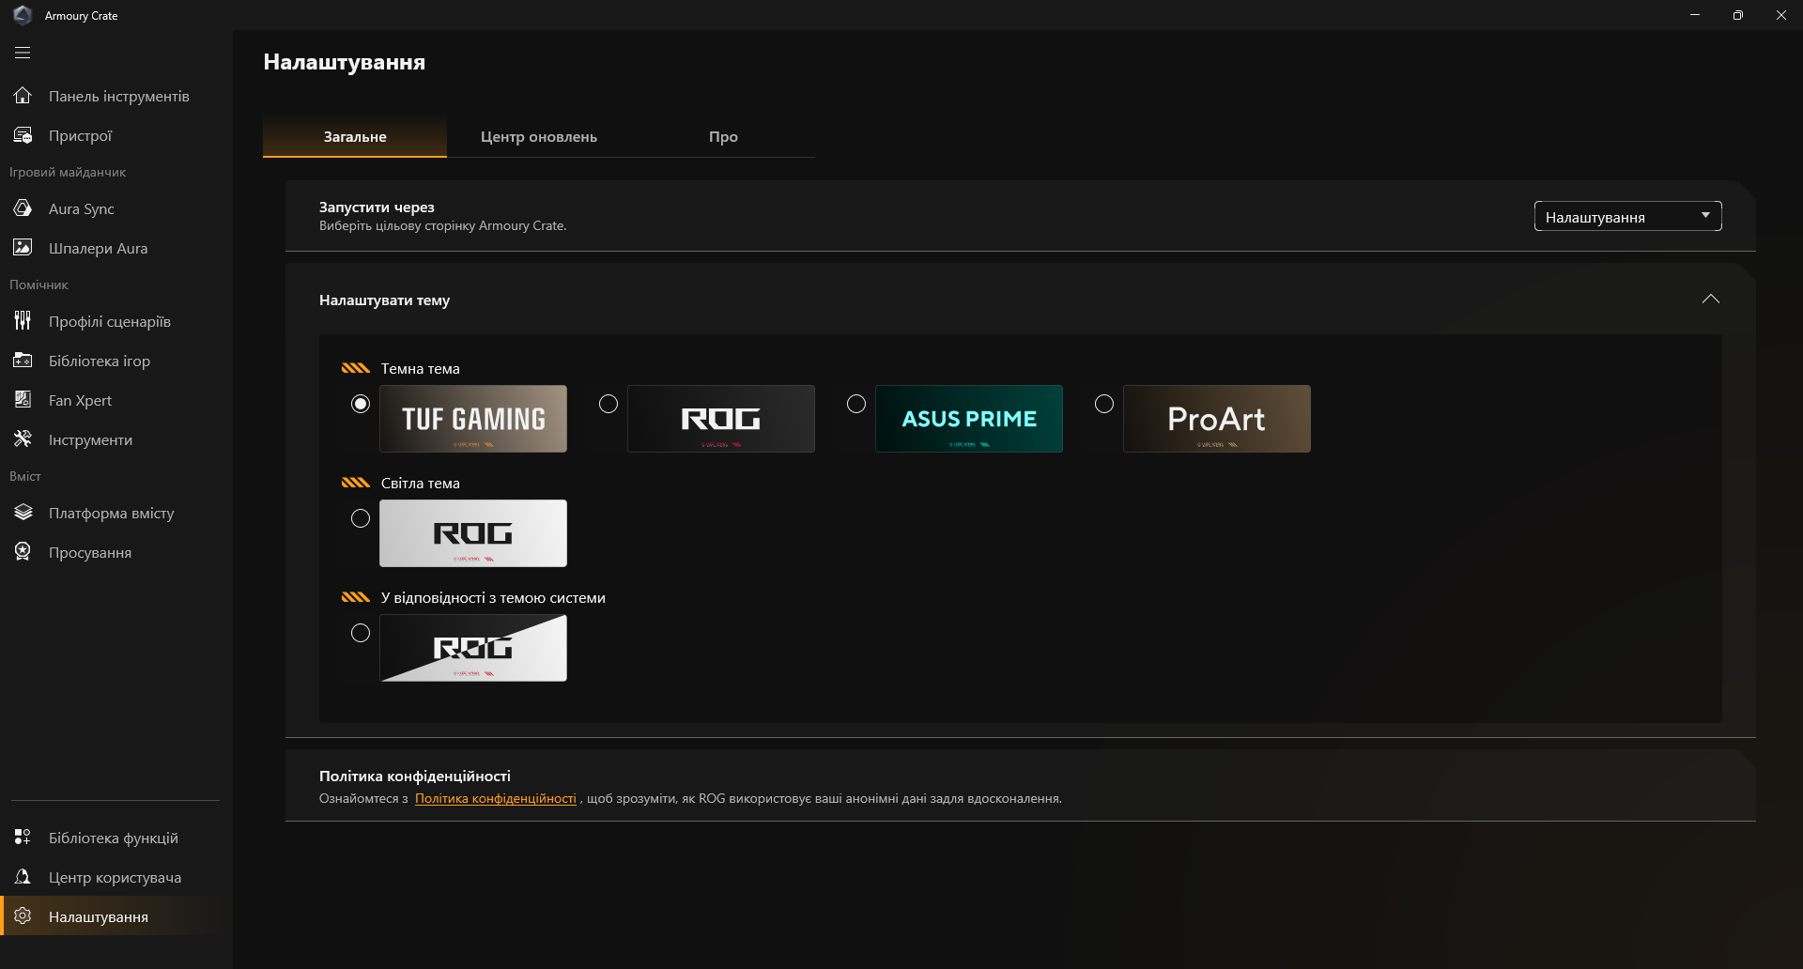Screen dimensions: 1803x969
Task: Switch to the Про tab
Action: tap(723, 137)
